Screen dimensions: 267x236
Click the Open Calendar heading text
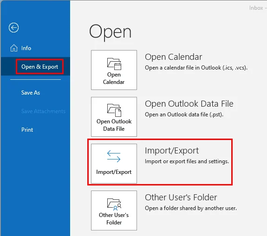[x=173, y=57]
